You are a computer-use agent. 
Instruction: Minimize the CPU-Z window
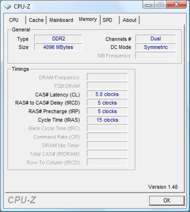click(x=149, y=5)
